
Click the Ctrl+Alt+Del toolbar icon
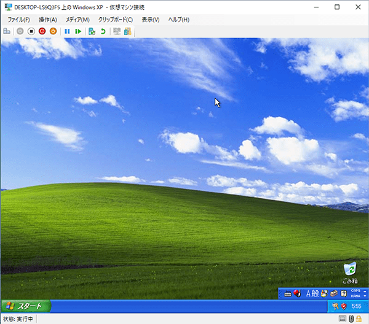7,31
